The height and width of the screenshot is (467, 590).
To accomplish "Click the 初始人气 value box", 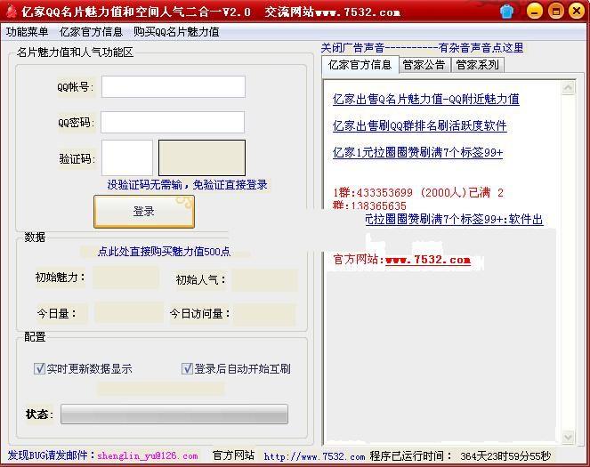I will click(x=264, y=279).
